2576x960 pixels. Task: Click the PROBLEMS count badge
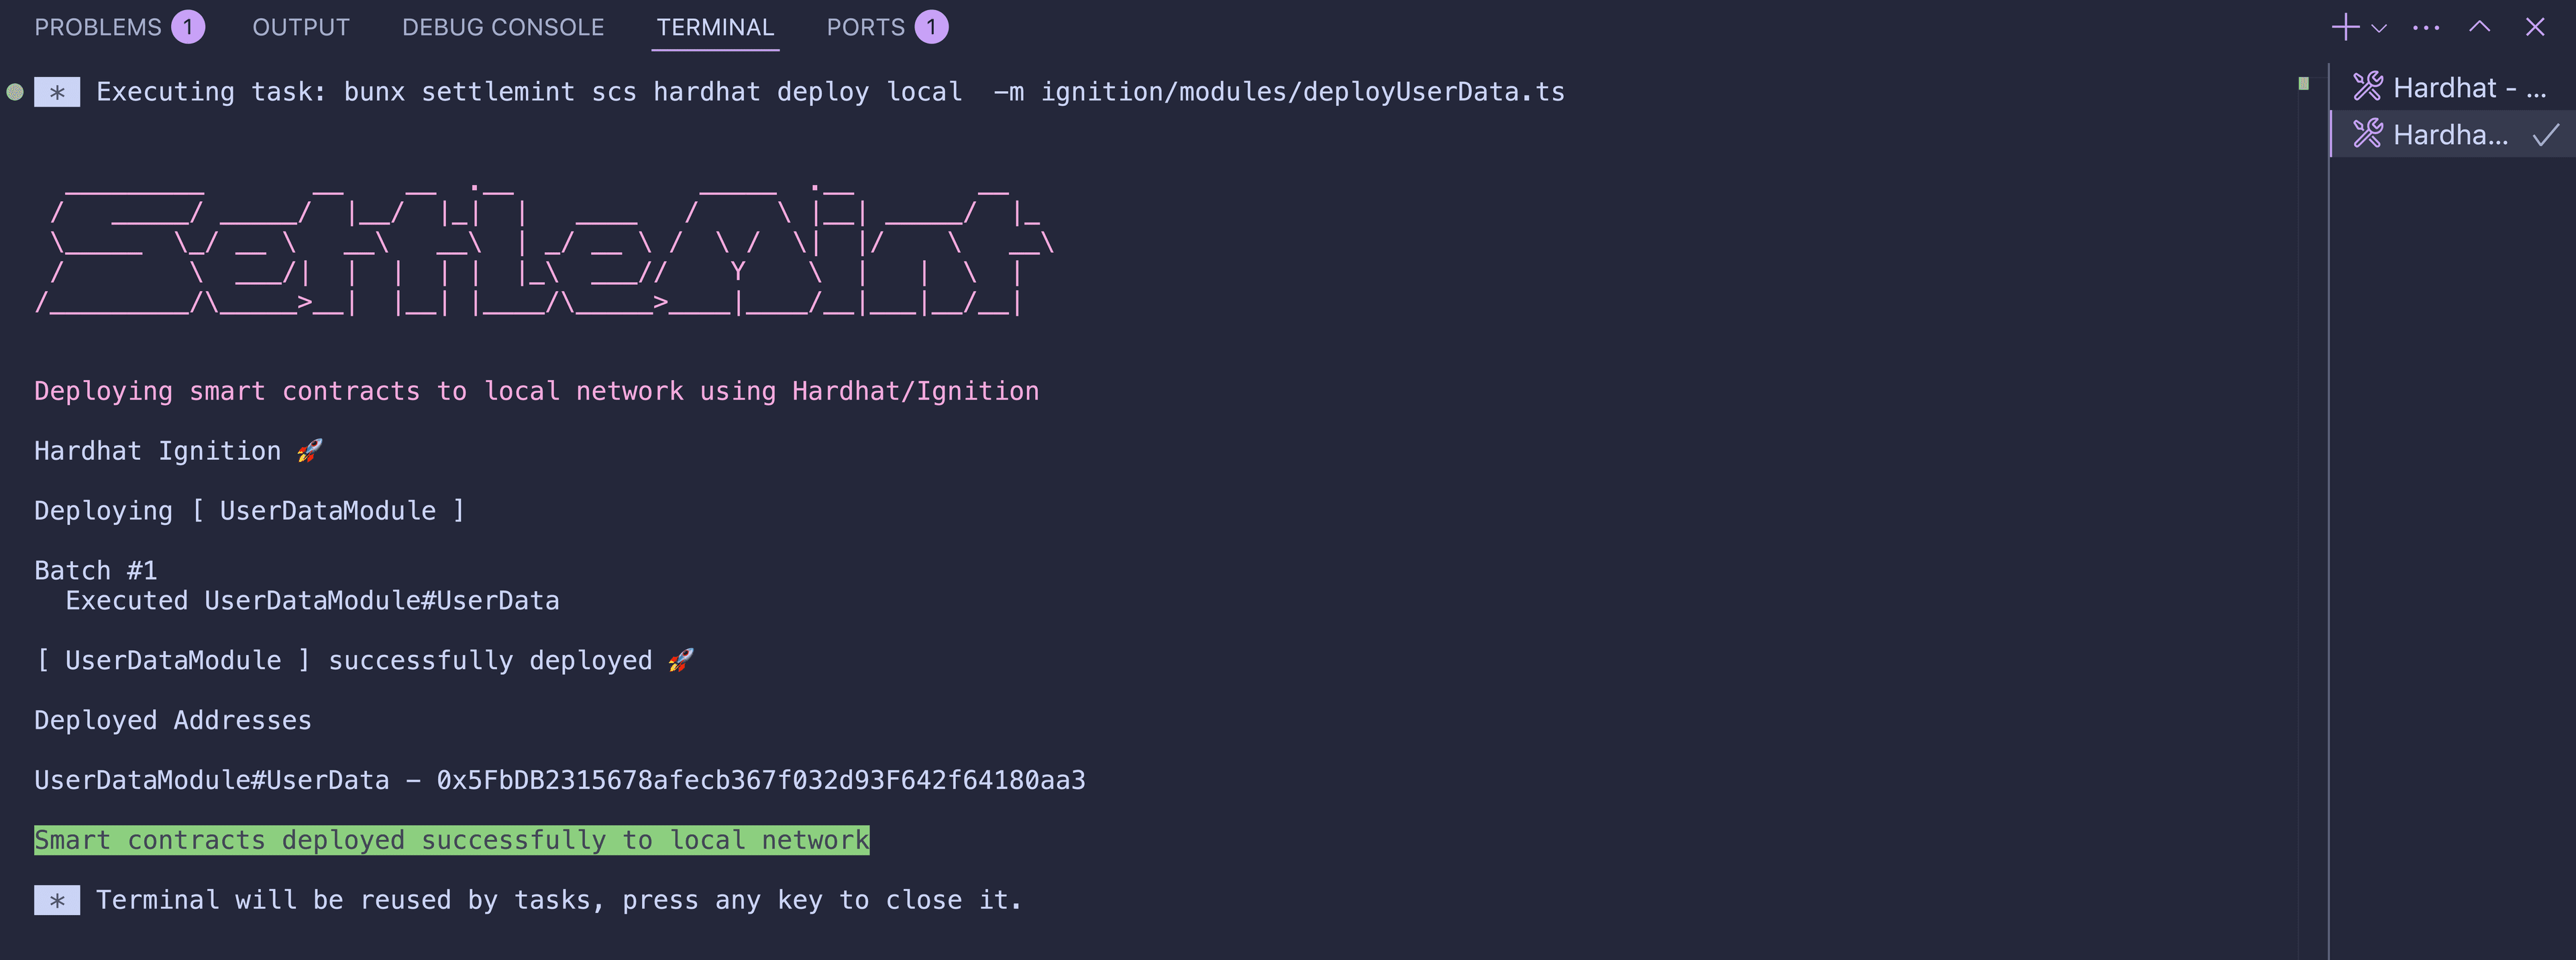pyautogui.click(x=188, y=27)
